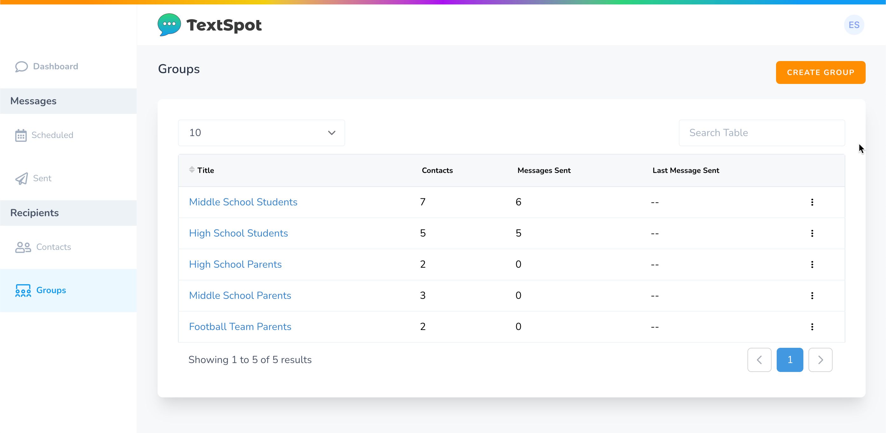The width and height of the screenshot is (886, 433).
Task: Select page 1 pagination button
Action: tap(789, 360)
